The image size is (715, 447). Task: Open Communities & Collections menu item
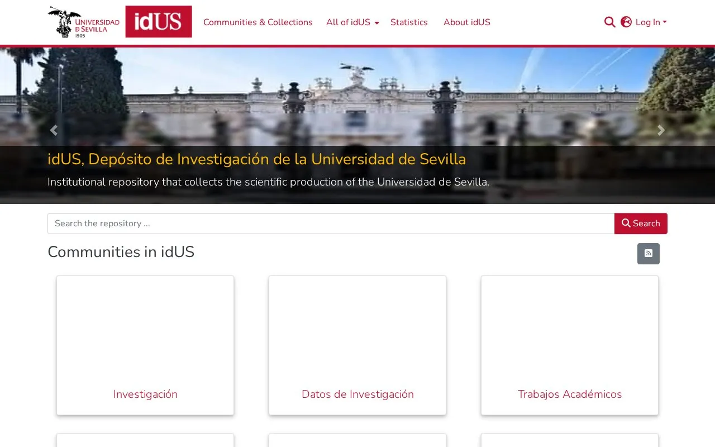tap(258, 22)
